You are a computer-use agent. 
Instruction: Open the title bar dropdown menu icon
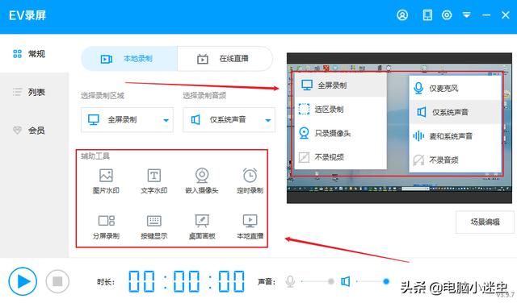click(x=466, y=15)
